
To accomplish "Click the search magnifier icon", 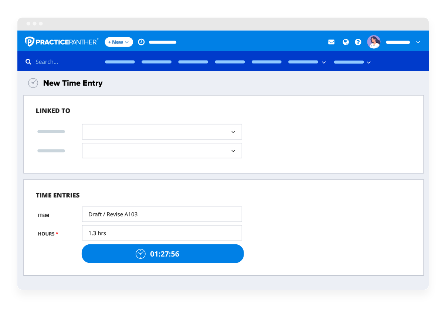I will coord(28,62).
